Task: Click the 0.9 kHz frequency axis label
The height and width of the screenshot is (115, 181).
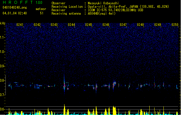Action: click(2, 66)
